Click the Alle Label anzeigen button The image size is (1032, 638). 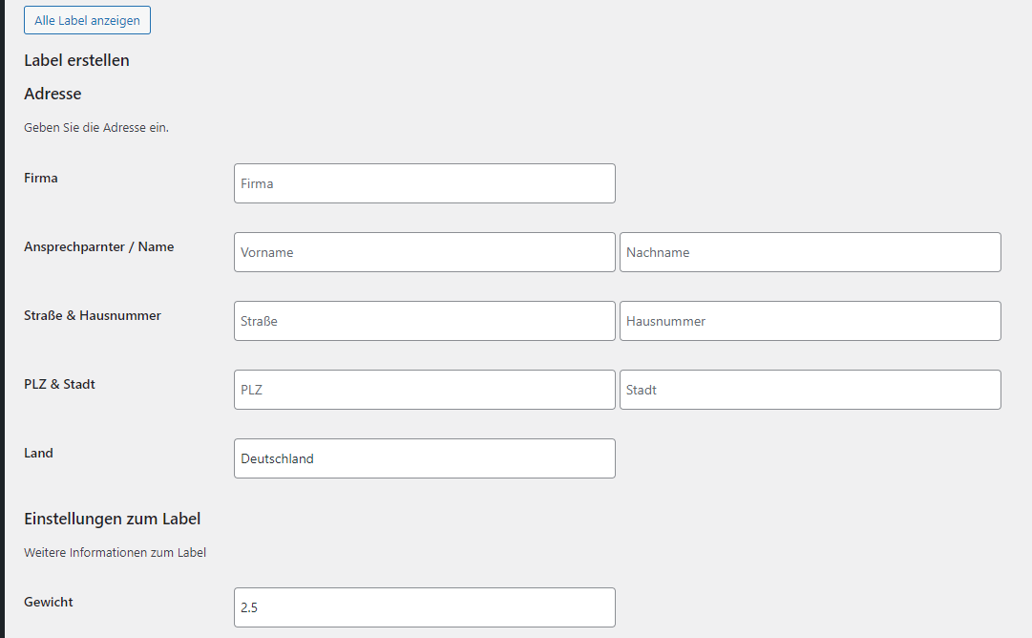pyautogui.click(x=87, y=19)
